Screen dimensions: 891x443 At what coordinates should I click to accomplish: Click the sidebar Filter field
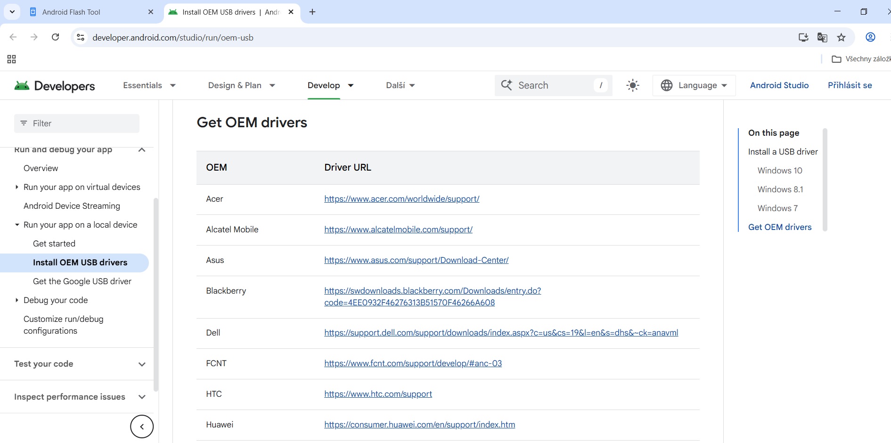coord(77,123)
